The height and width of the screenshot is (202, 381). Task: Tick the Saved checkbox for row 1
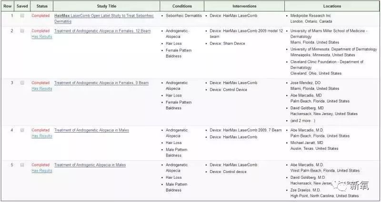coord(22,16)
